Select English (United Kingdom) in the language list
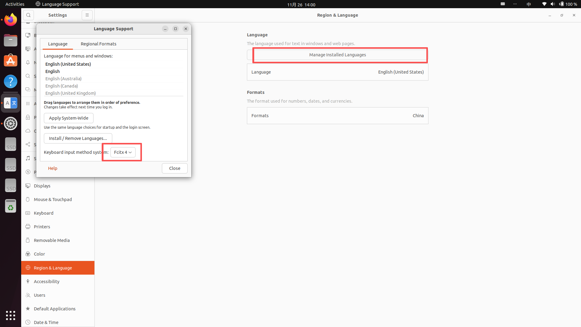This screenshot has height=327, width=581. pyautogui.click(x=71, y=93)
